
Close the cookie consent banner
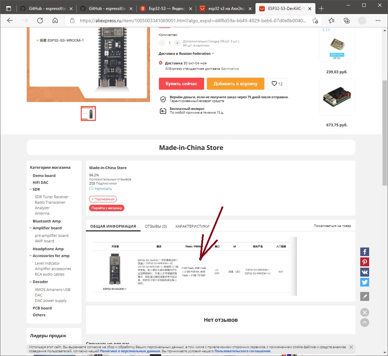coord(351,347)
